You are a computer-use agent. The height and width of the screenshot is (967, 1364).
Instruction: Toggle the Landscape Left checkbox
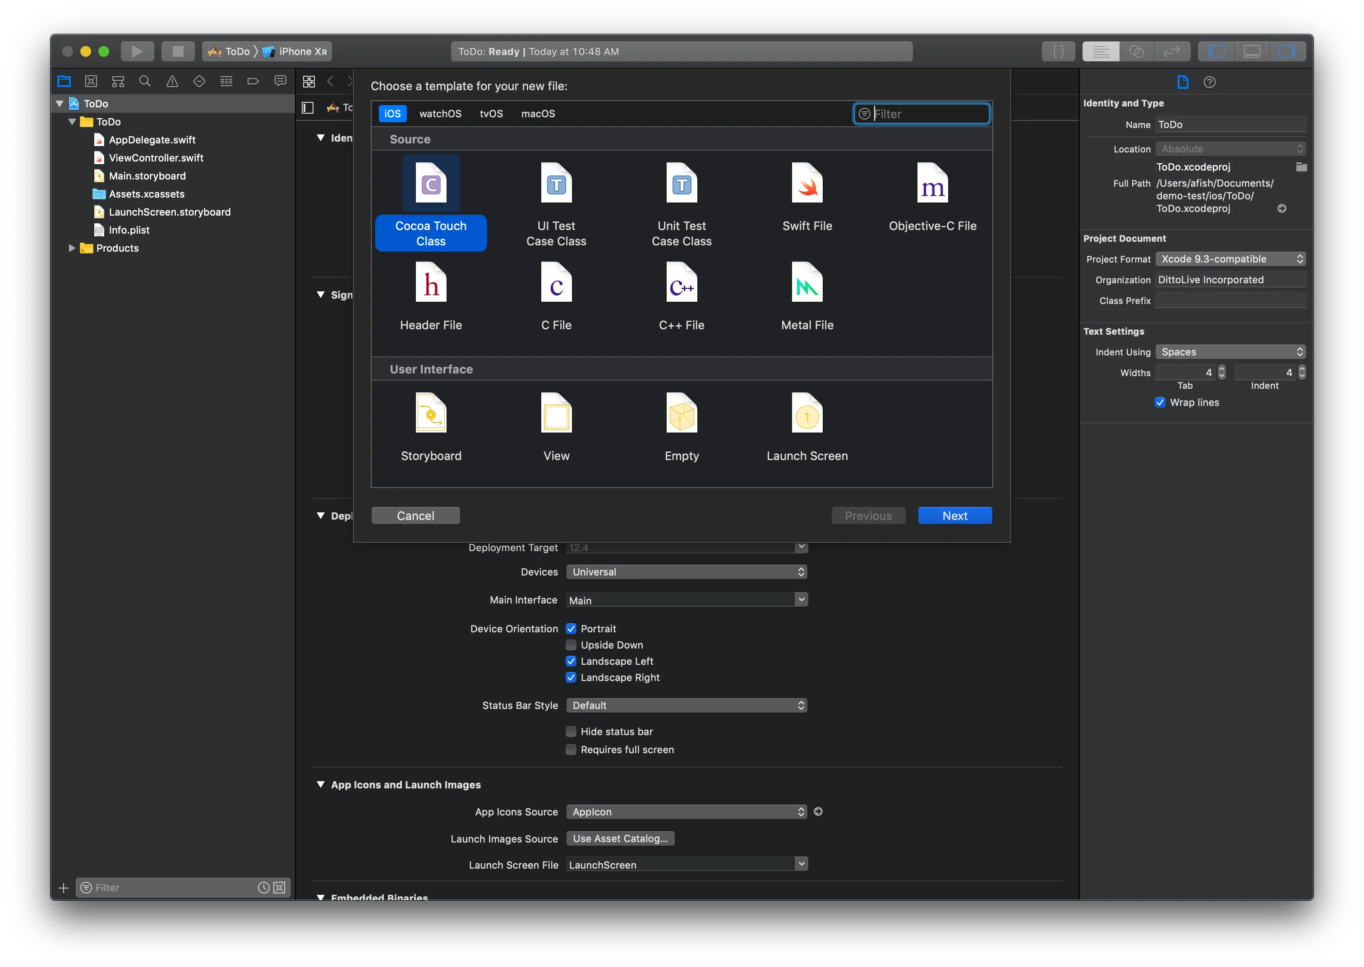(571, 661)
